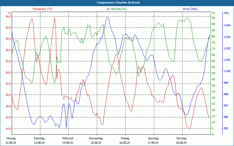Image resolution: width=234 pixels, height=146 pixels.
Task: Click the '24,0' temperature axis value
Action: 8,72
